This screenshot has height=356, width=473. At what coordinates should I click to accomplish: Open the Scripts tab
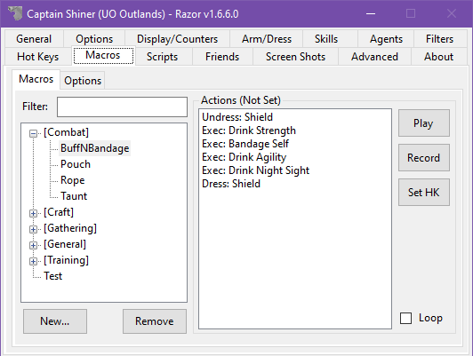163,57
